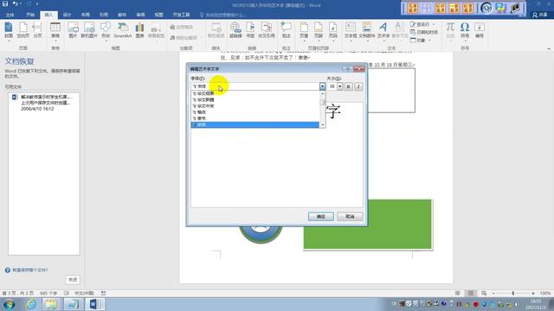Toggle the Bold button in WordArt dialog
Image resolution: width=554 pixels, height=311 pixels.
[348, 86]
